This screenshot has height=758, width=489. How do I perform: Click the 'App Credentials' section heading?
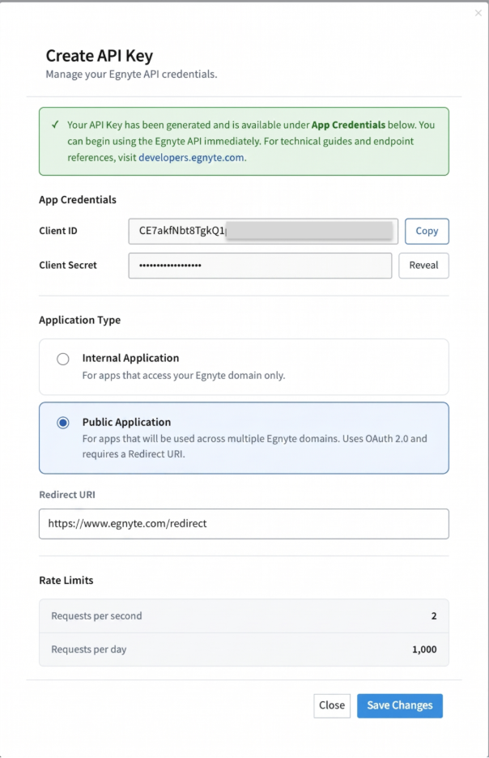pos(78,200)
